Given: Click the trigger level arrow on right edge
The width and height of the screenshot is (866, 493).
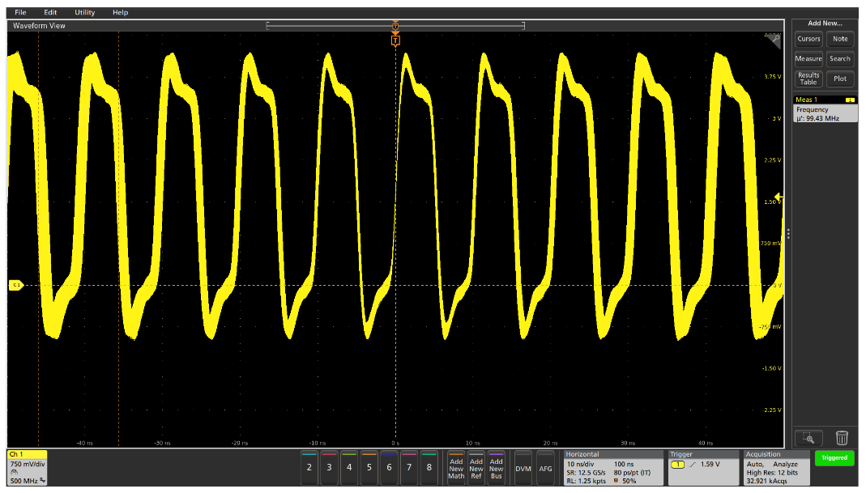Looking at the screenshot, I should click(779, 196).
